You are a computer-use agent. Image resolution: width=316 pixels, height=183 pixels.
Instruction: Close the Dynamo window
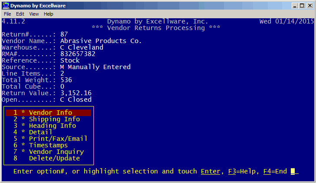[x=310, y=6]
